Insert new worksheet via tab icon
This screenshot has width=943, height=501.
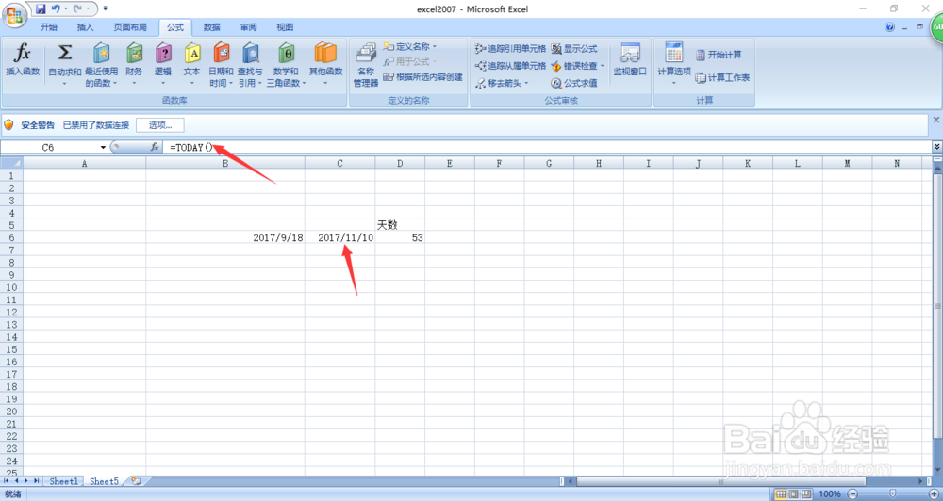(x=137, y=481)
